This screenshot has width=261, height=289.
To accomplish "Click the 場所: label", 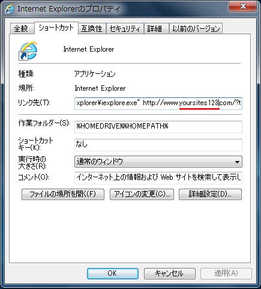I will [x=26, y=88].
